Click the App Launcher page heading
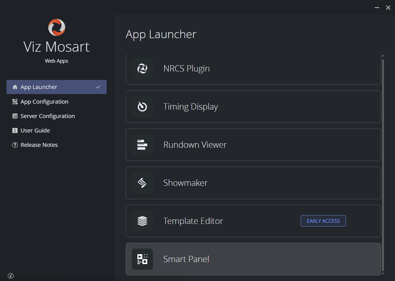395x281 pixels. (161, 34)
